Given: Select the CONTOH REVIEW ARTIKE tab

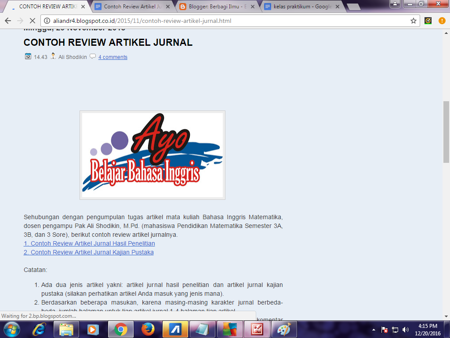Looking at the screenshot, I should pyautogui.click(x=48, y=6).
